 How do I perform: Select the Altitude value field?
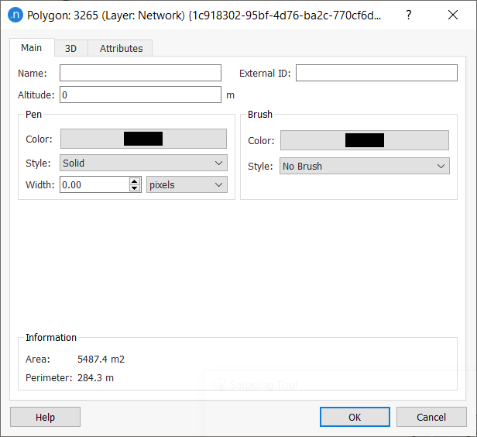(x=140, y=95)
